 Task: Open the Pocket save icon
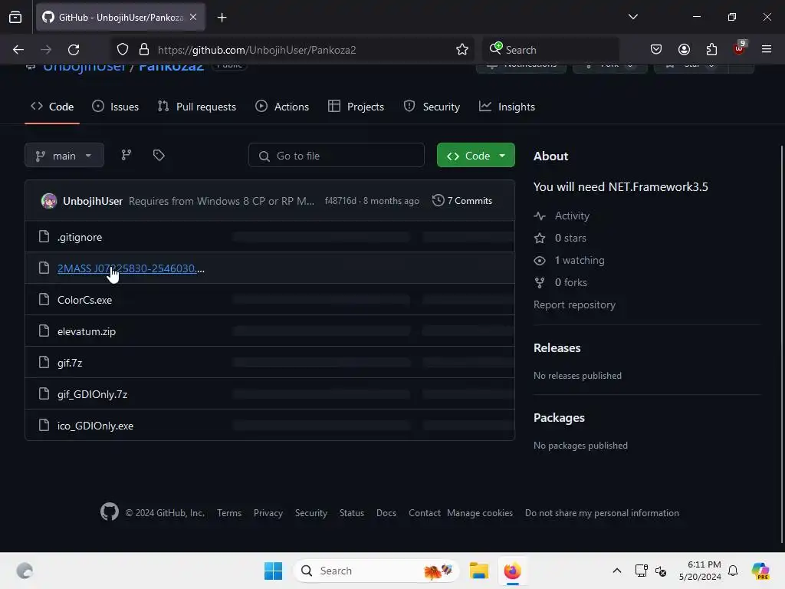point(656,50)
